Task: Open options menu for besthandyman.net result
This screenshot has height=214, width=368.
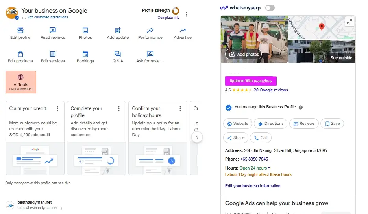Action: pos(61,209)
